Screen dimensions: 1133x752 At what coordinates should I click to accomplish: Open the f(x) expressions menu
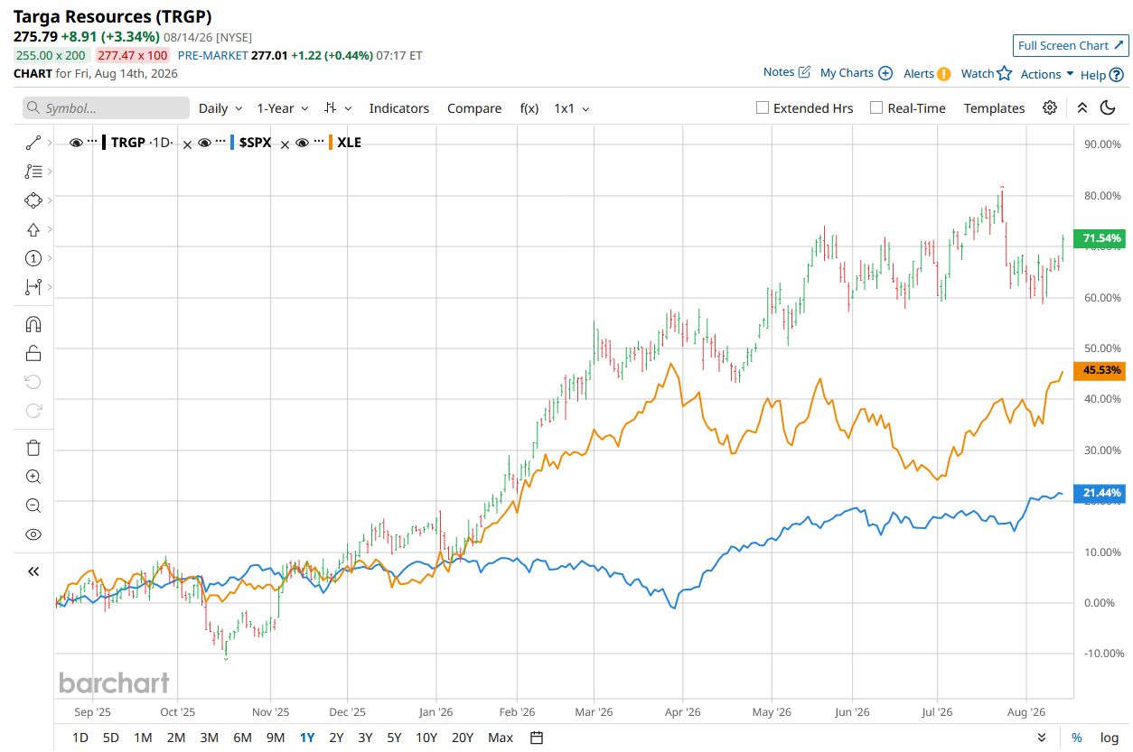pyautogui.click(x=529, y=108)
